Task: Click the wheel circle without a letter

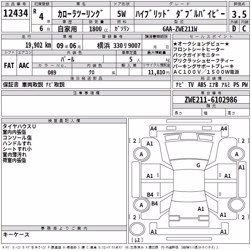Action: 237,205
